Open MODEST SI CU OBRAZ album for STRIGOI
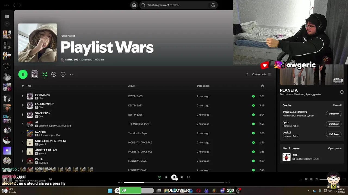 (140, 142)
